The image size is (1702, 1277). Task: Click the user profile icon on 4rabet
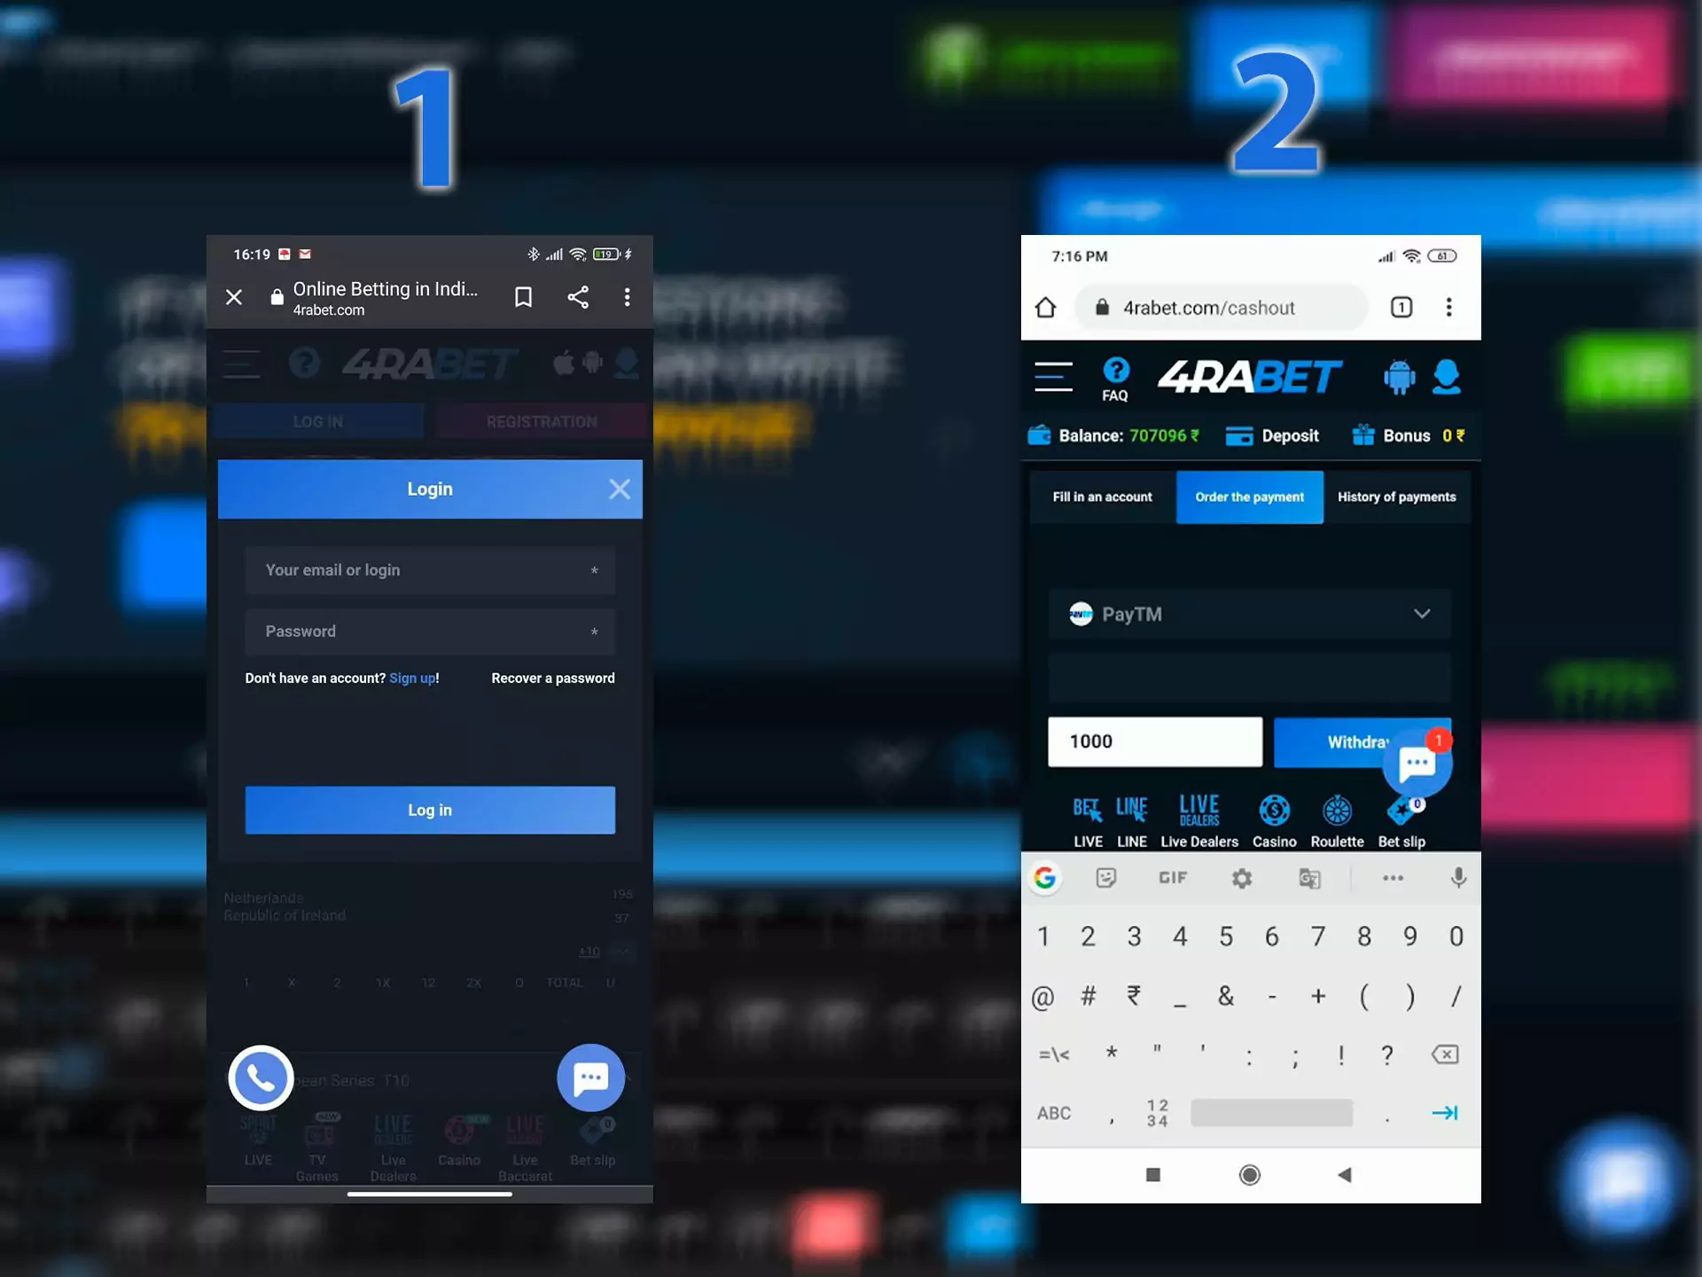pyautogui.click(x=1445, y=377)
